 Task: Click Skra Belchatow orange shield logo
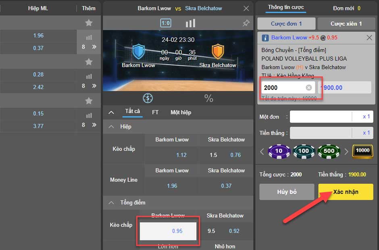218,51
